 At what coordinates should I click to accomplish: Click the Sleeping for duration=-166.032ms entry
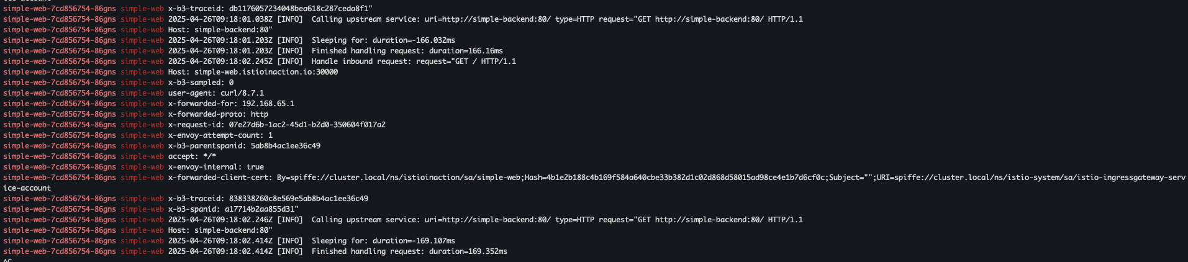pyautogui.click(x=383, y=40)
